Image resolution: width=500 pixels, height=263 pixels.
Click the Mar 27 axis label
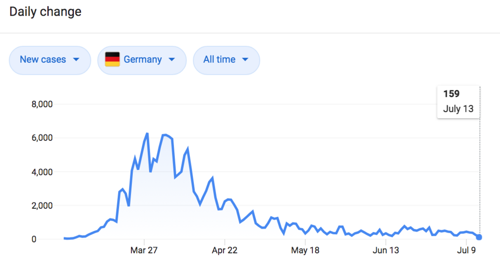pyautogui.click(x=144, y=250)
